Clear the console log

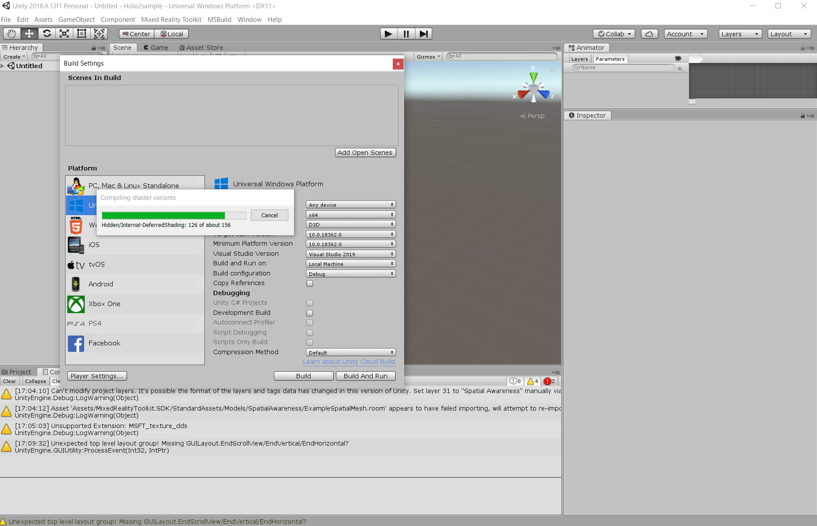[10, 381]
